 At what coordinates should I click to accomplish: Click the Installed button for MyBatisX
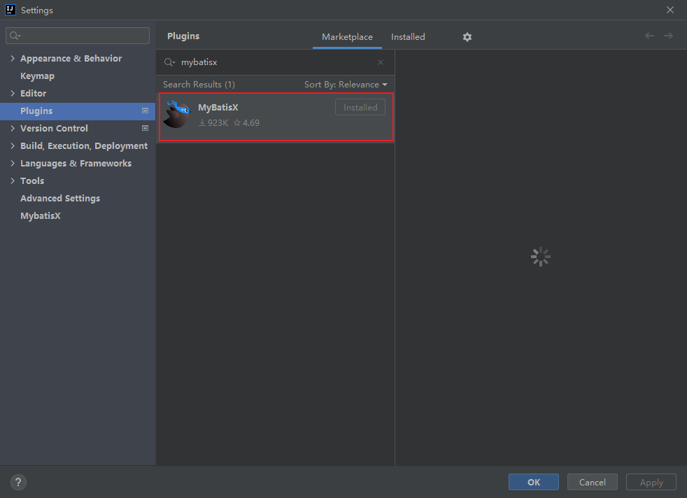click(360, 107)
